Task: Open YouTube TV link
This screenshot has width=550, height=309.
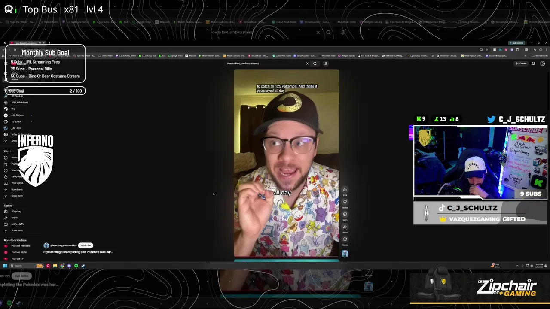Action: 14,259
